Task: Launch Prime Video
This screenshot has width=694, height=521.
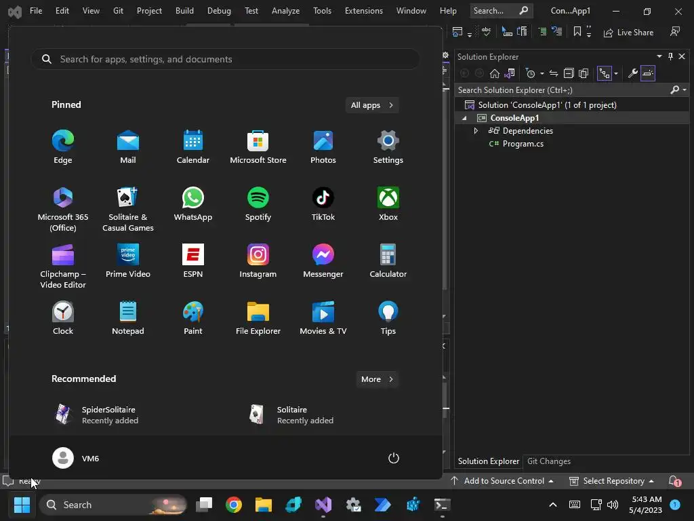Action: 128,261
